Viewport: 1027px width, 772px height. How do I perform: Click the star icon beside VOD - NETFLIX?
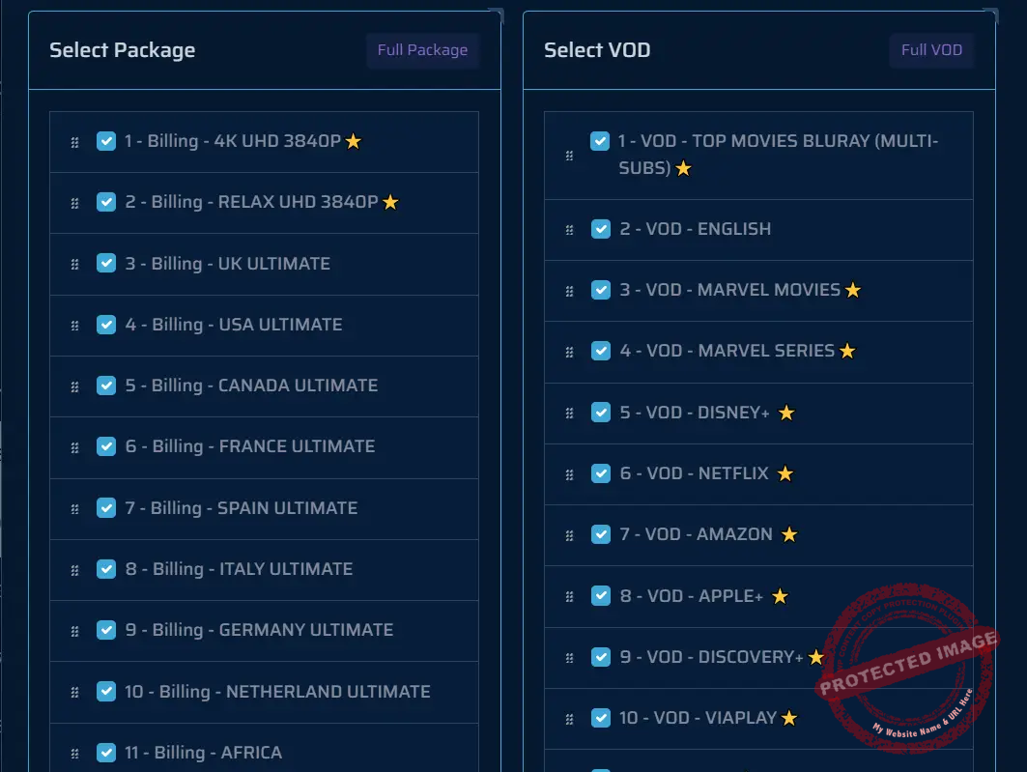click(x=785, y=474)
